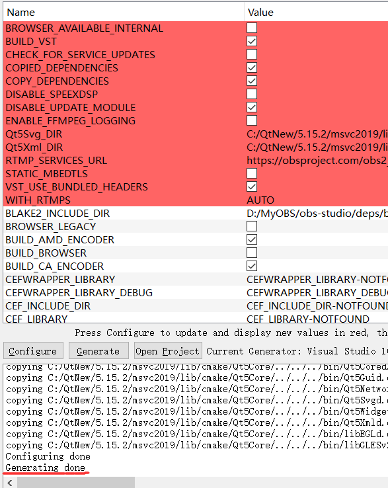Toggle the COPY_DEPENDENCIES checkbox
Image resolution: width=388 pixels, height=488 pixels.
(x=252, y=81)
